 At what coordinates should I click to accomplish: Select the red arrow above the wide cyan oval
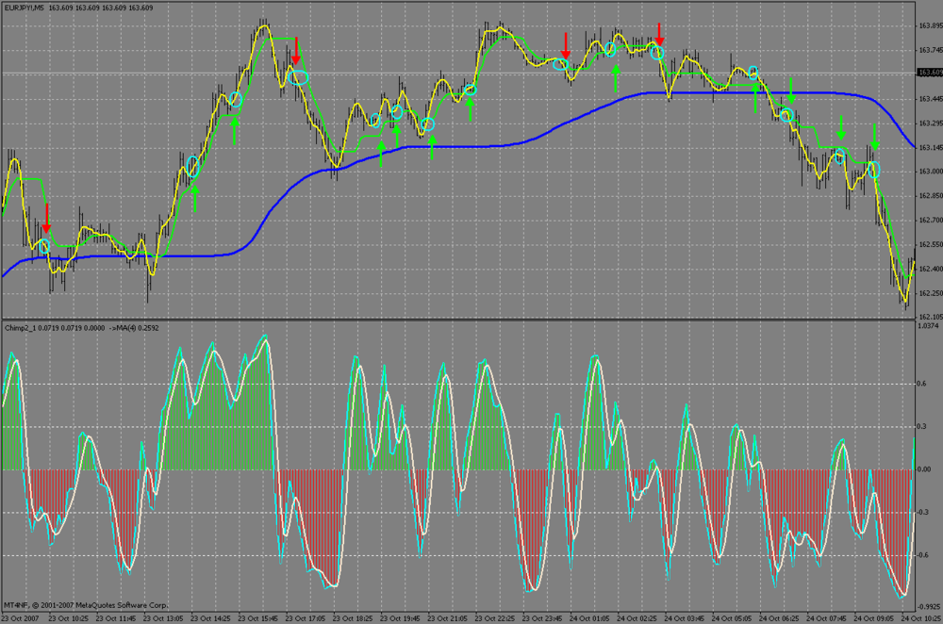[296, 51]
